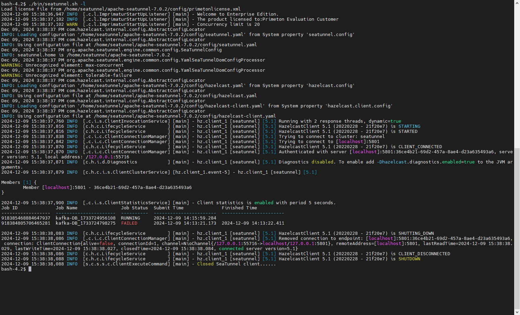Screen dimensions: 520x315
Task: Click the Job Status column header
Action: [134, 208]
